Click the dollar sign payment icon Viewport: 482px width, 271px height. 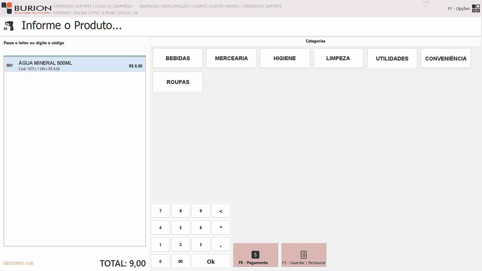pos(255,255)
